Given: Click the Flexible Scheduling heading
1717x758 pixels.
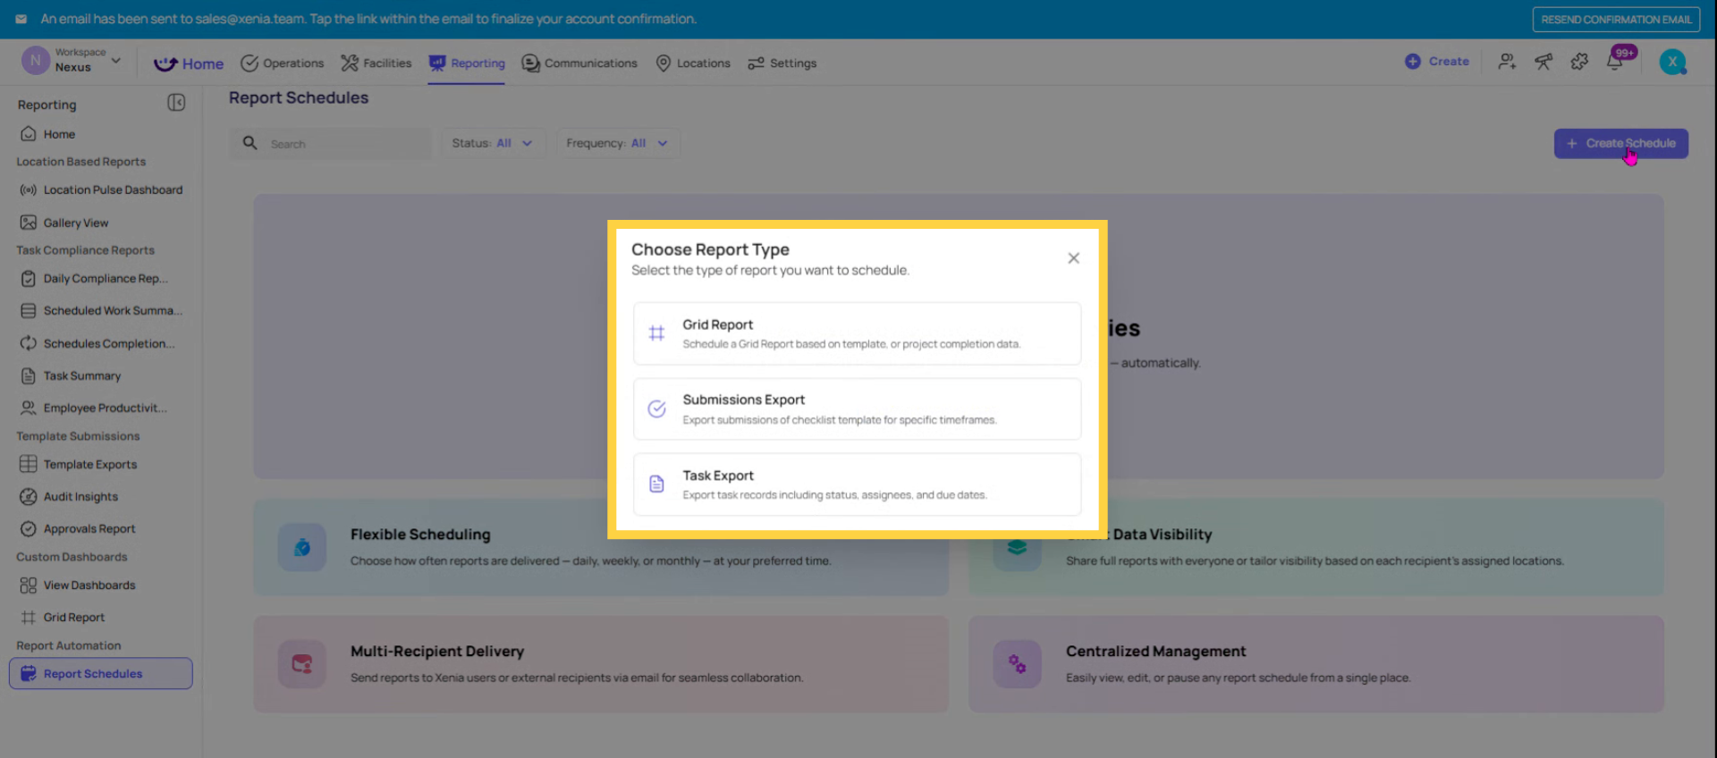Looking at the screenshot, I should 420,535.
